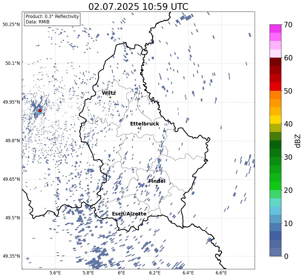This screenshot has width=304, height=278.
Task: Click the 5.6°E longitude label
Action: [55, 273]
